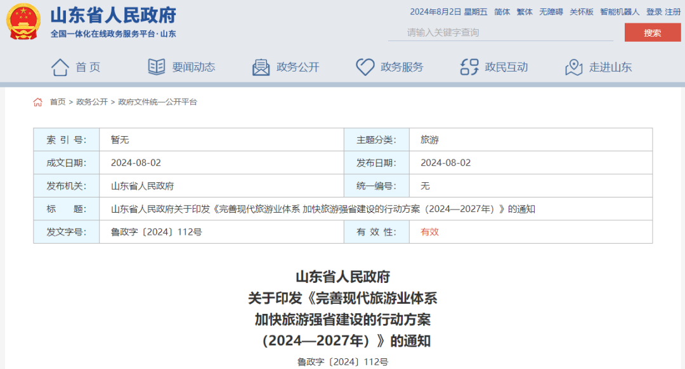Switch to 繁体 Chinese

(x=525, y=12)
